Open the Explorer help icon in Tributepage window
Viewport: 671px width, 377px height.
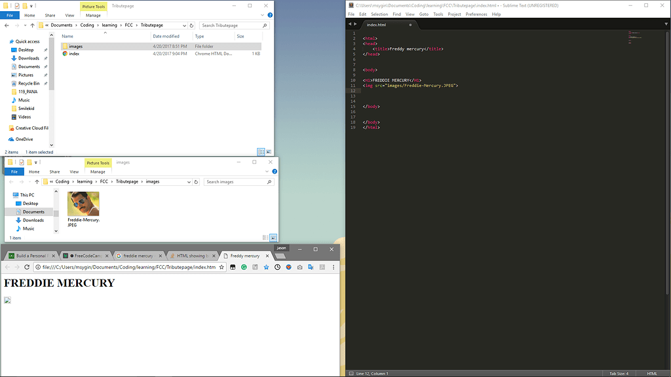pyautogui.click(x=269, y=15)
